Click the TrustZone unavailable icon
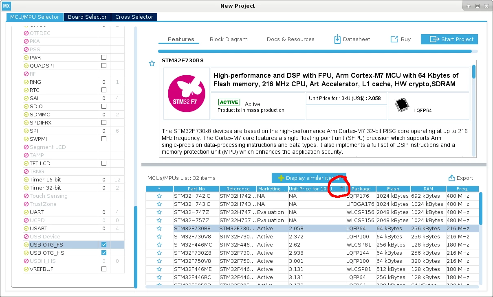Viewport: 493px width, 297px height. coord(26,204)
